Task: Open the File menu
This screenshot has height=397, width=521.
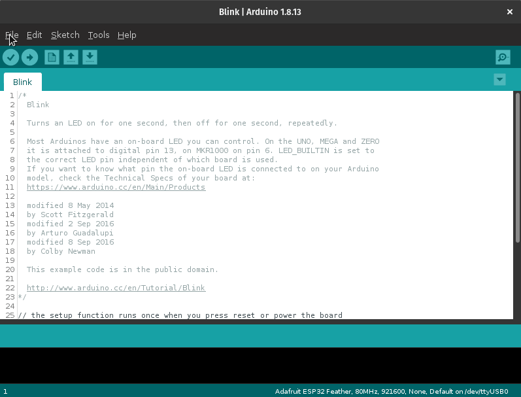Action: point(12,35)
